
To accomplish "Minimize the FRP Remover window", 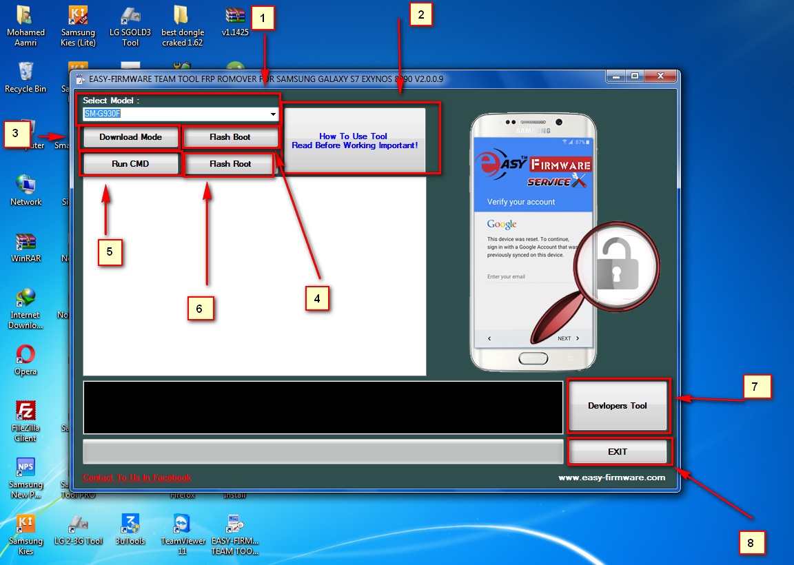I will 615,76.
